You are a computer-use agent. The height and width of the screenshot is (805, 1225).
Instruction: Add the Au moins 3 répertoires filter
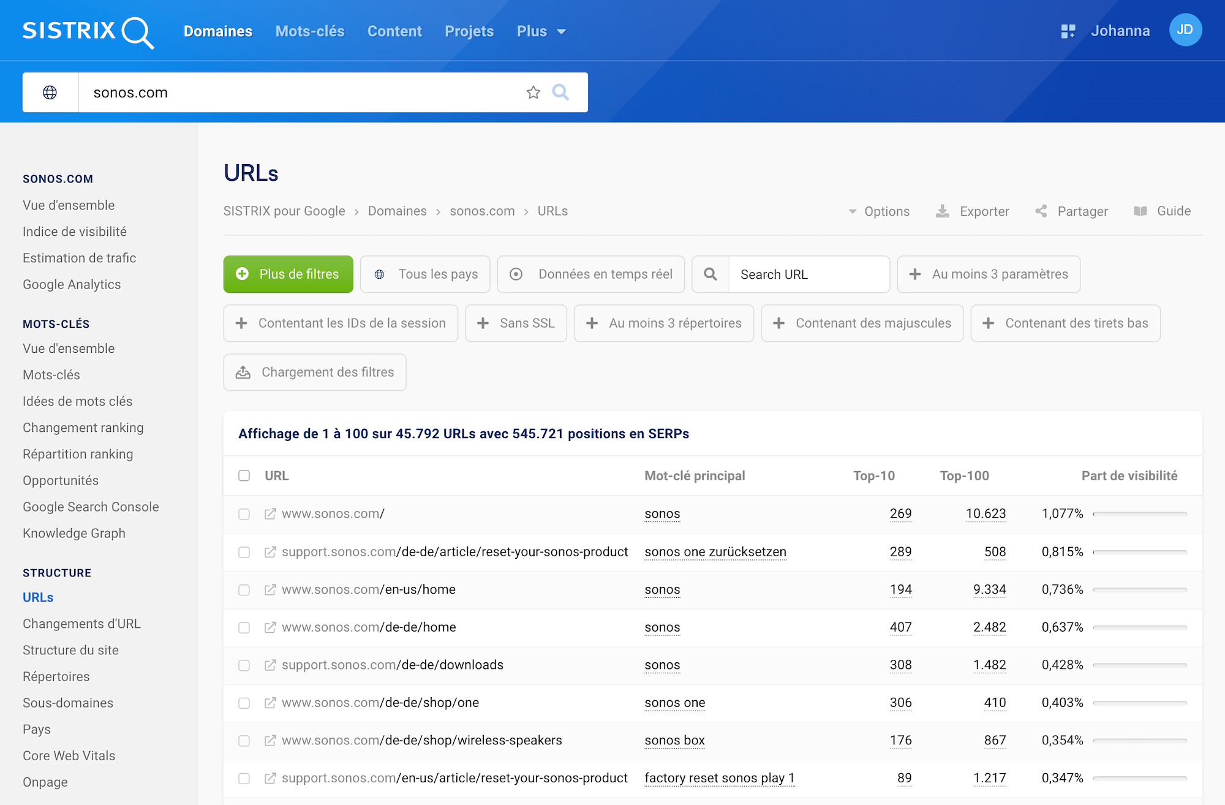[x=664, y=323]
